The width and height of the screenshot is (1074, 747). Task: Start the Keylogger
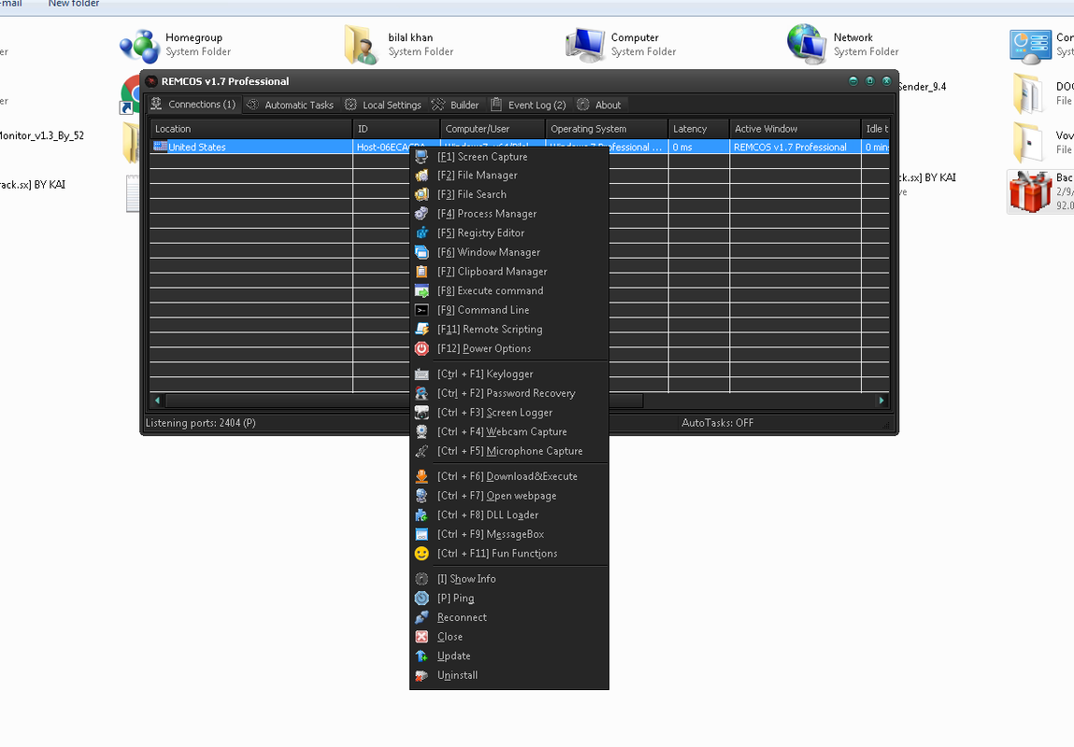486,373
